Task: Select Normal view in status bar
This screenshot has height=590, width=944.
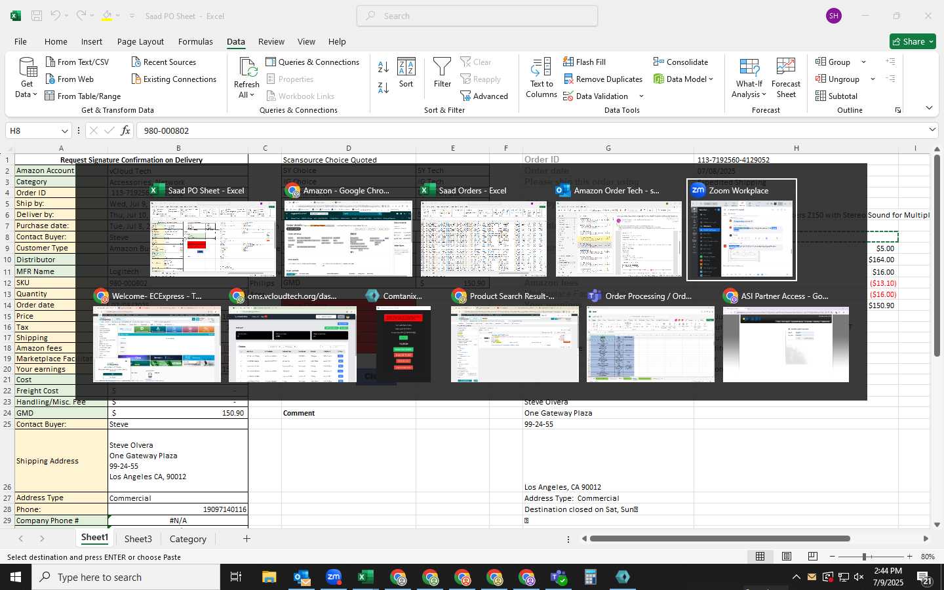Action: click(x=760, y=557)
